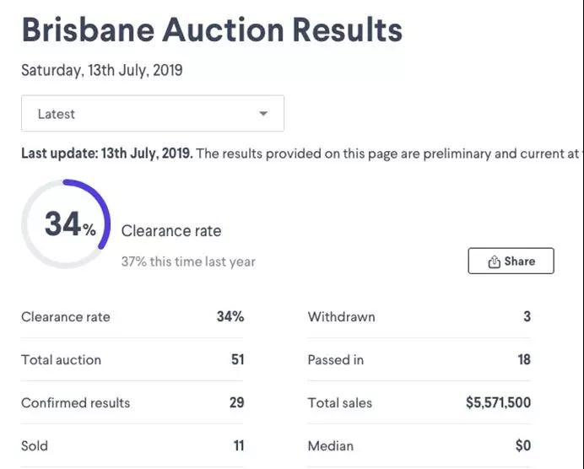Click the Last update: 13th July, 2019 text
Screen dimensions: 584x469
click(x=106, y=154)
